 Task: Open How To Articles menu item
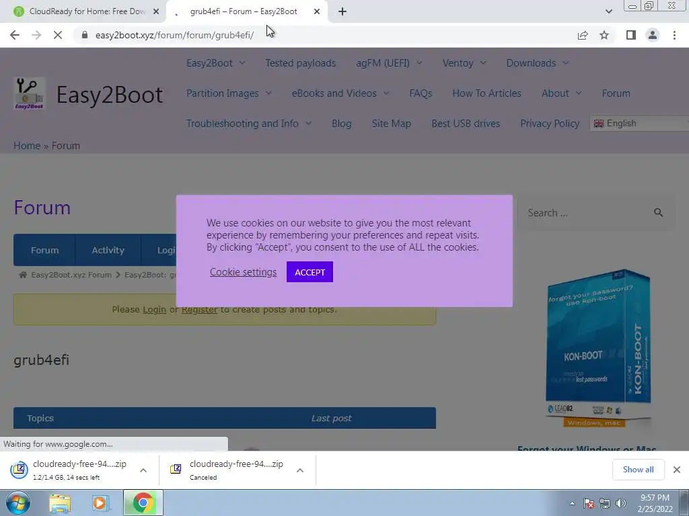click(487, 93)
